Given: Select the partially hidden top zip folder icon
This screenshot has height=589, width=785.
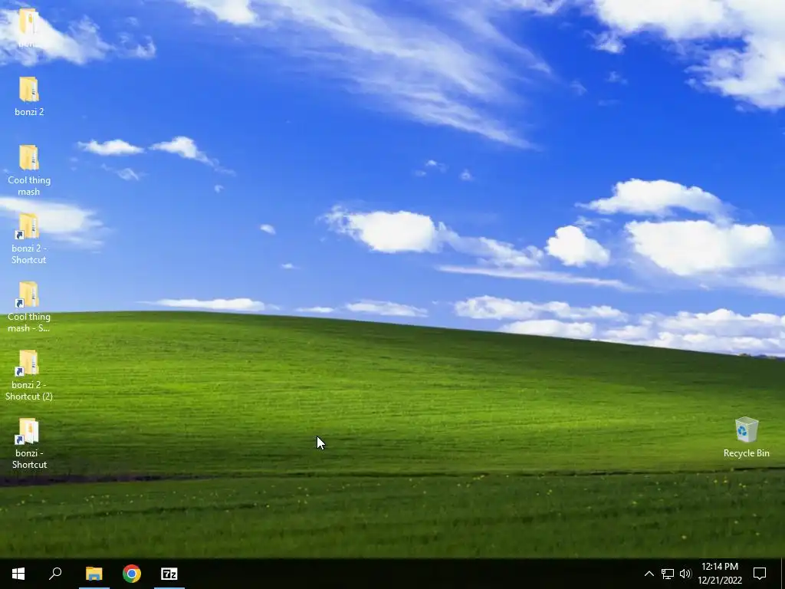Looking at the screenshot, I should (x=29, y=22).
